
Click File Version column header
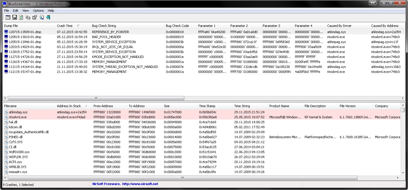click(356, 106)
